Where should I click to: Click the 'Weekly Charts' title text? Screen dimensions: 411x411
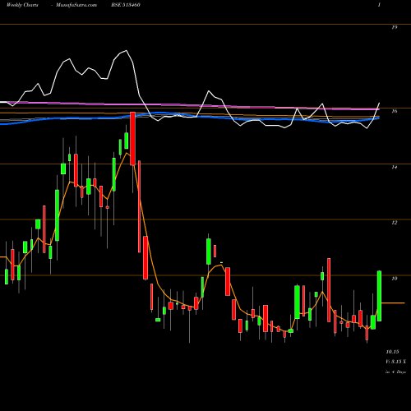point(22,5)
